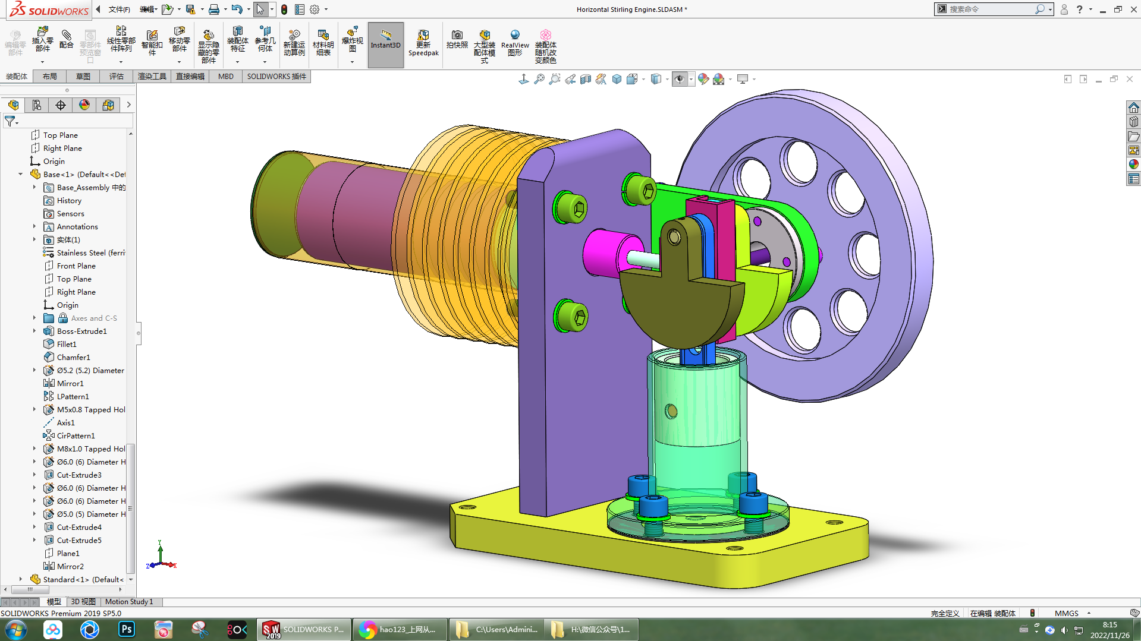Click the tree filter funnel icon
This screenshot has height=641, width=1141.
pyautogui.click(x=10, y=121)
